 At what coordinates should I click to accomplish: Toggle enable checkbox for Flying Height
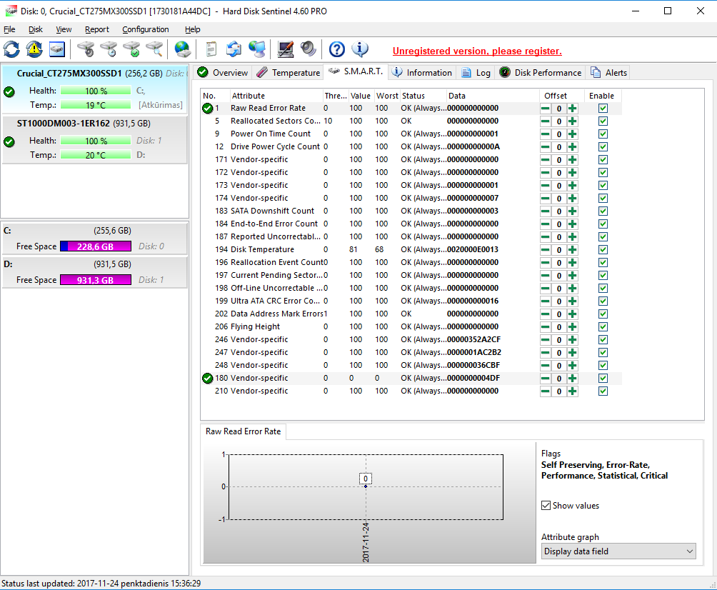pyautogui.click(x=603, y=327)
